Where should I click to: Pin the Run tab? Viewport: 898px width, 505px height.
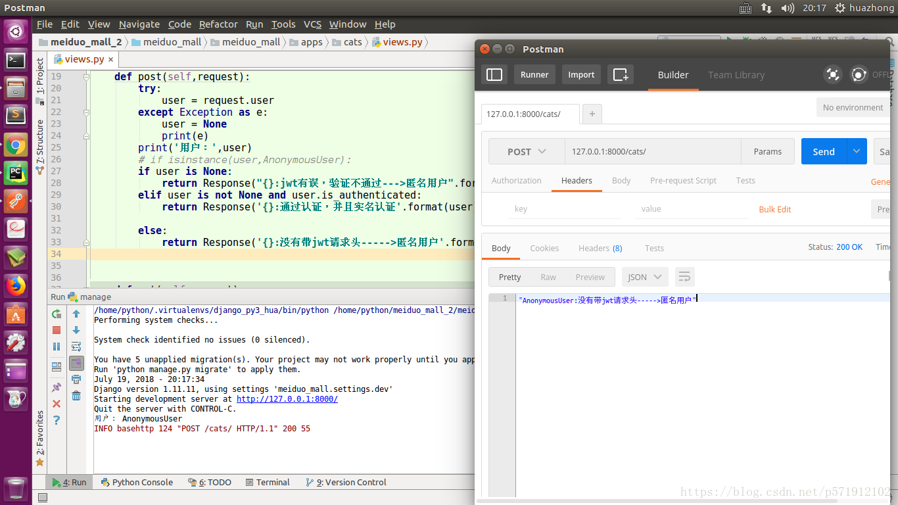tap(57, 387)
